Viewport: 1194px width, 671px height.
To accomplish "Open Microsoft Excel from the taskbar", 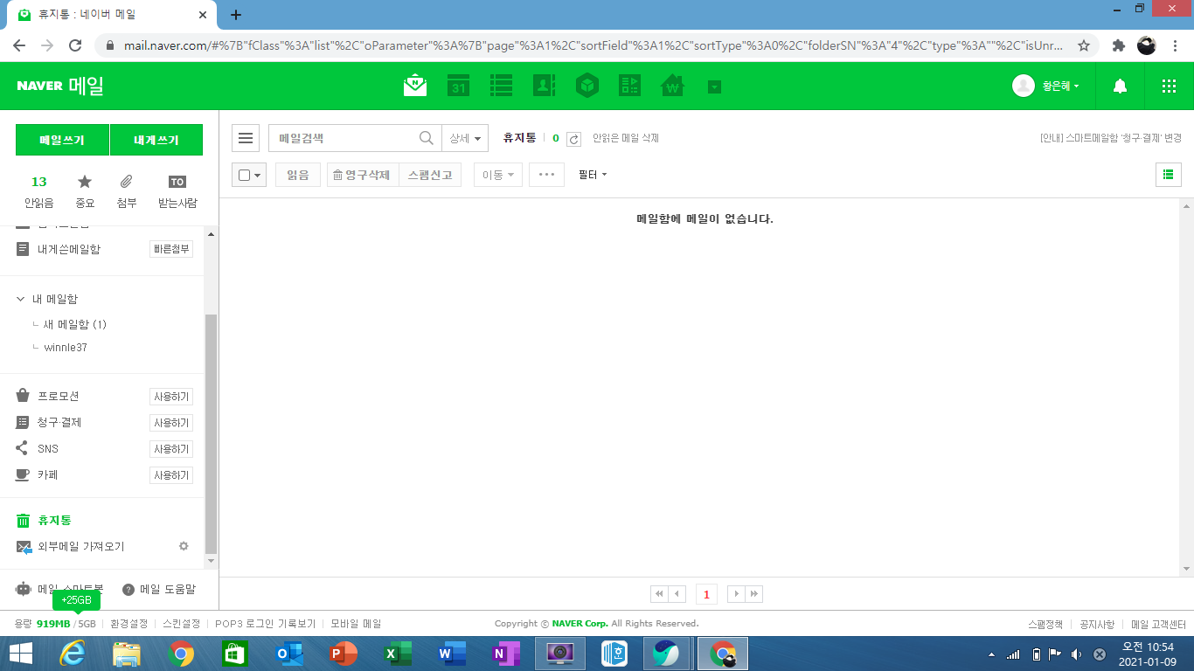I will (x=398, y=654).
